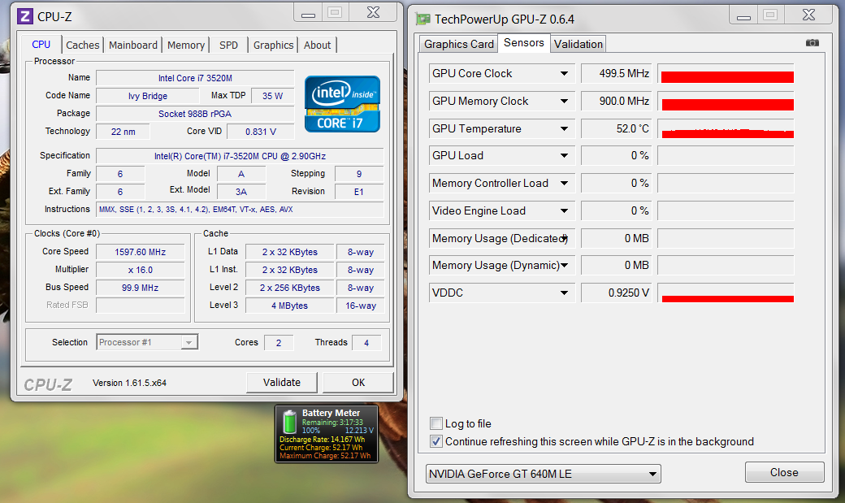The image size is (845, 503).
Task: Open the GPU Temperature sensor dropdown
Action: [x=564, y=129]
